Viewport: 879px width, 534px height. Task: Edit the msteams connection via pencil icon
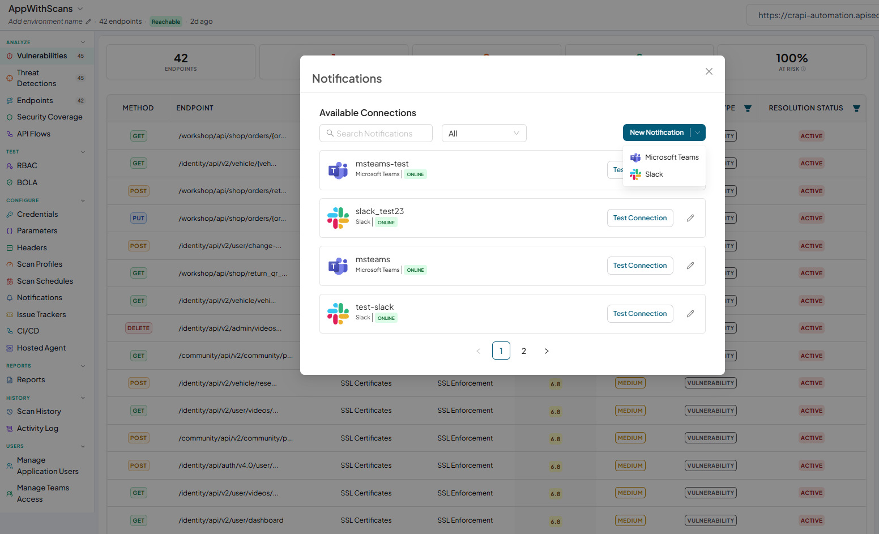click(690, 266)
